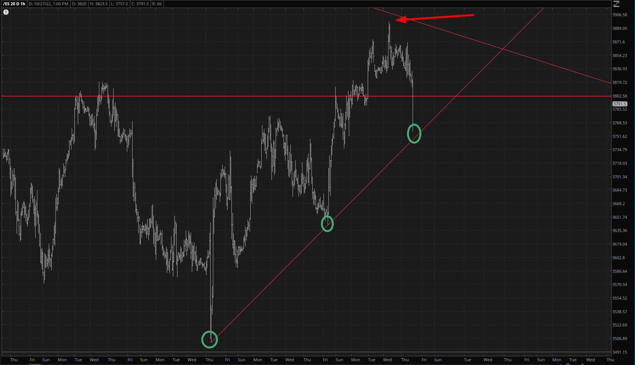This screenshot has height=365, width=635.
Task: Click the 3768.53 price axis label
Action: [620, 123]
